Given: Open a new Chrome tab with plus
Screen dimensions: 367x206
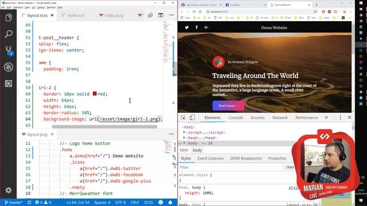Looking at the screenshot, I should coord(316,5).
